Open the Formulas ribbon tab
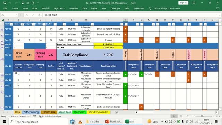This screenshot has width=222, height=125. [x=74, y=8]
